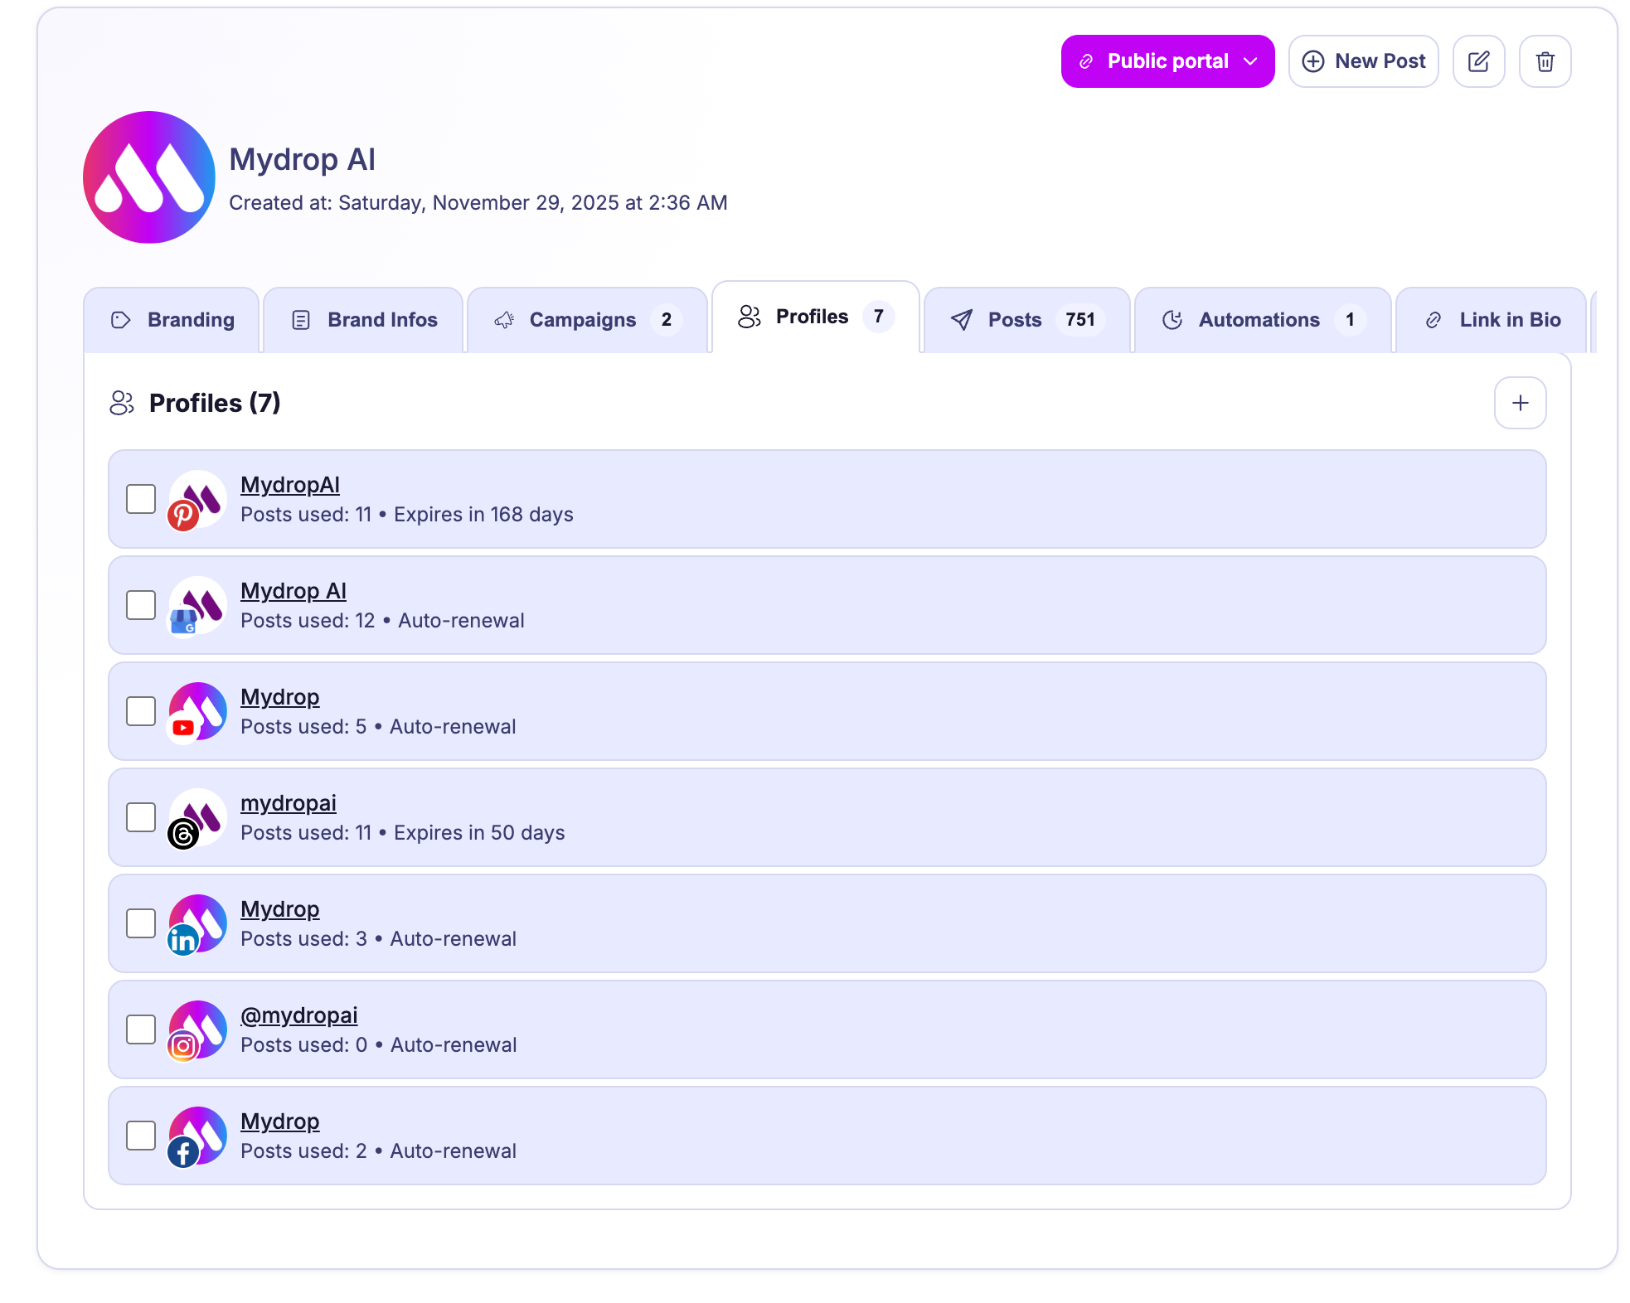Select the Profiles tab
The width and height of the screenshot is (1630, 1303).
pyautogui.click(x=816, y=317)
